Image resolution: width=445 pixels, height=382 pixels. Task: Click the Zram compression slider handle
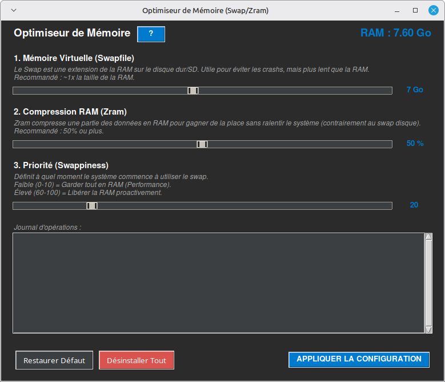pyautogui.click(x=202, y=144)
